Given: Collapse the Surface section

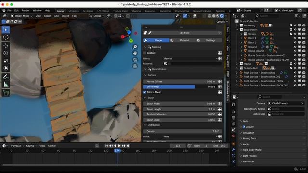Looking at the screenshot, I should click(x=145, y=75).
